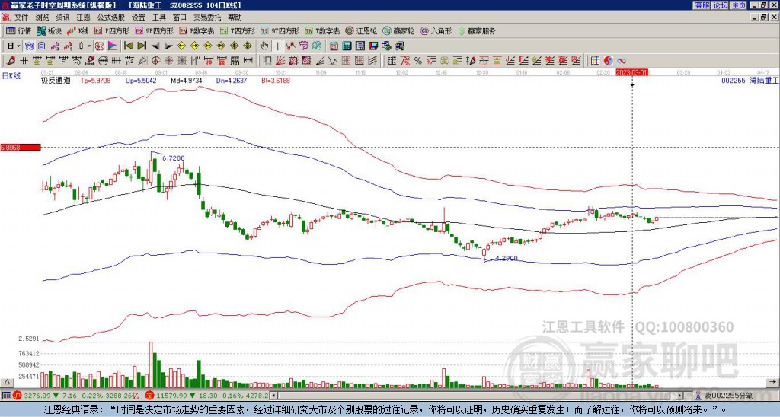Image resolution: width=780 pixels, height=417 pixels.
Task: Switch to the K线 view
Action: [x=78, y=30]
